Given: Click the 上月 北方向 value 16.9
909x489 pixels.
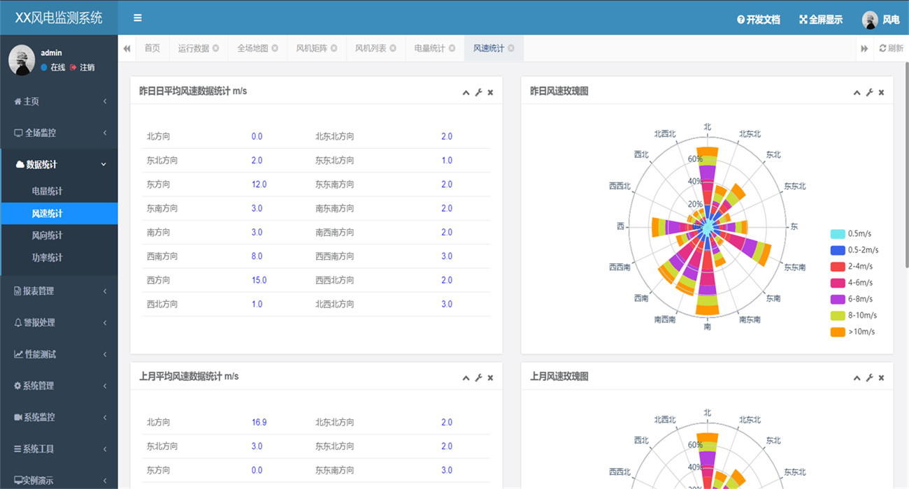Looking at the screenshot, I should [259, 423].
